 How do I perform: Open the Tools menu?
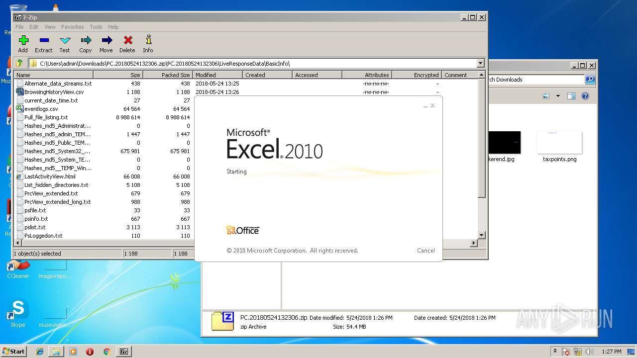[x=96, y=27]
